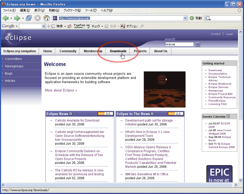Click the Google search engine icon in search box
The width and height of the screenshot is (244, 194).
[x=208, y=18]
